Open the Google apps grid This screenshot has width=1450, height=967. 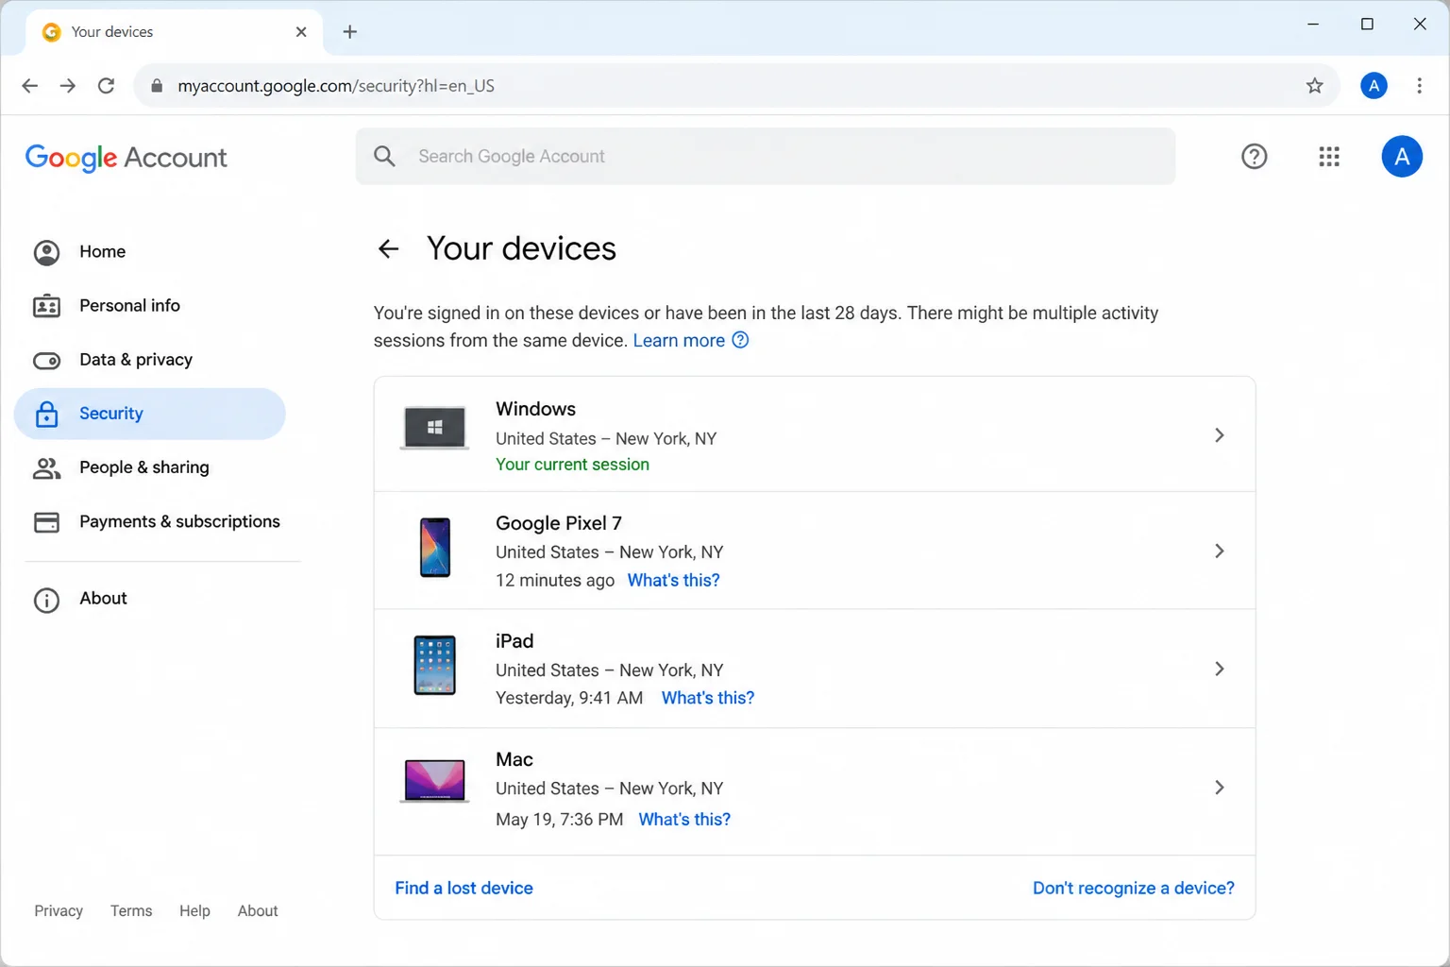click(x=1329, y=157)
